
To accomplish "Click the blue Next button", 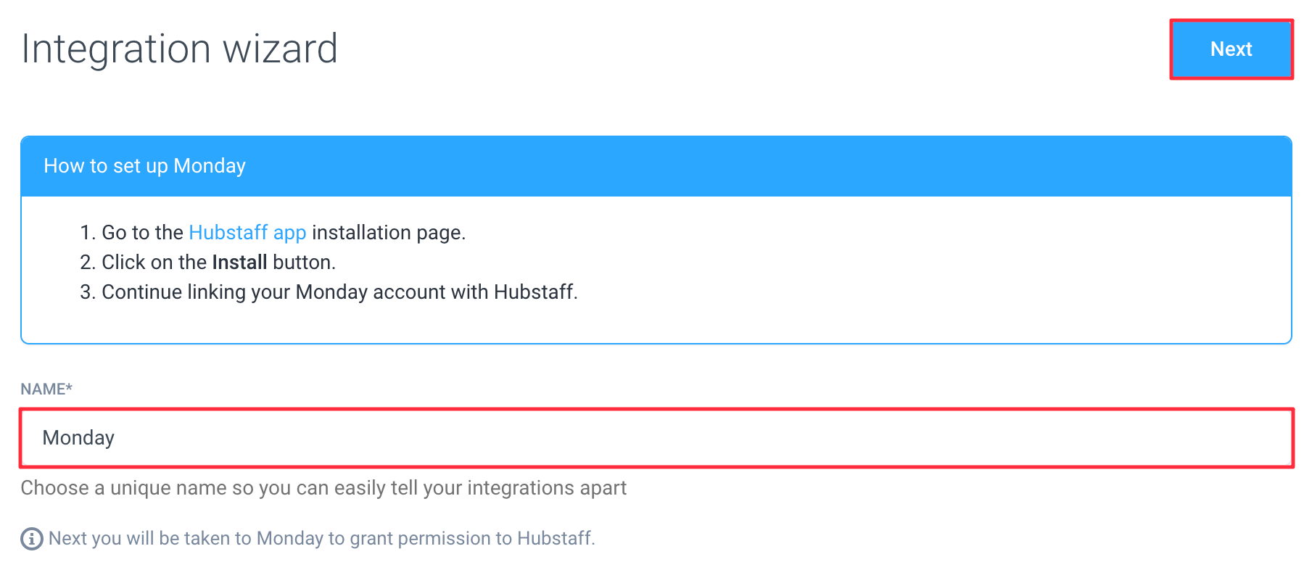I will [x=1231, y=49].
